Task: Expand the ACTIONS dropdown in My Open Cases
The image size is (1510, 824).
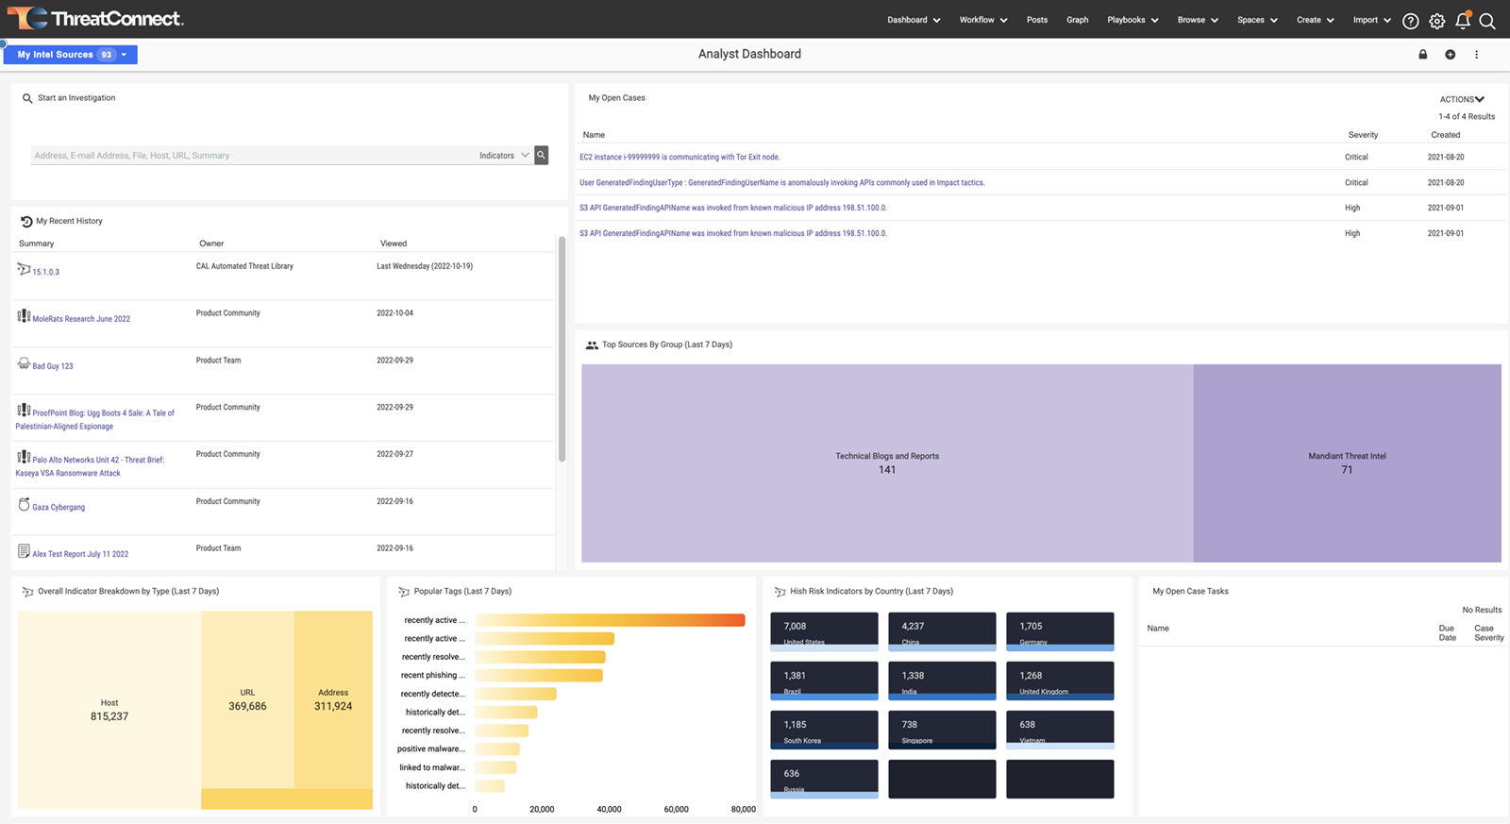Action: pos(1462,99)
